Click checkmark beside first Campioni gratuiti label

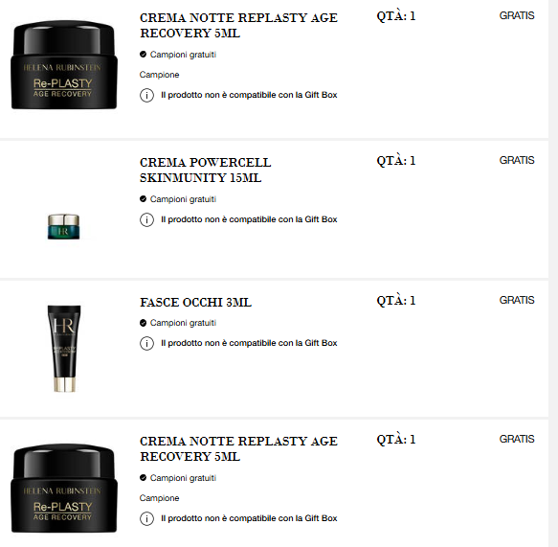click(143, 55)
